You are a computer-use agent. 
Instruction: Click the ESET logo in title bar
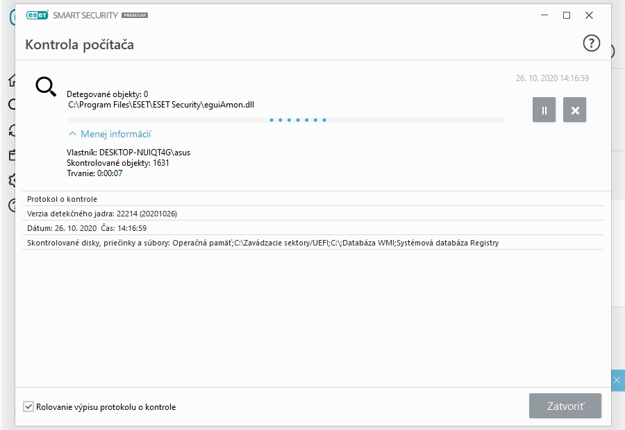(37, 15)
